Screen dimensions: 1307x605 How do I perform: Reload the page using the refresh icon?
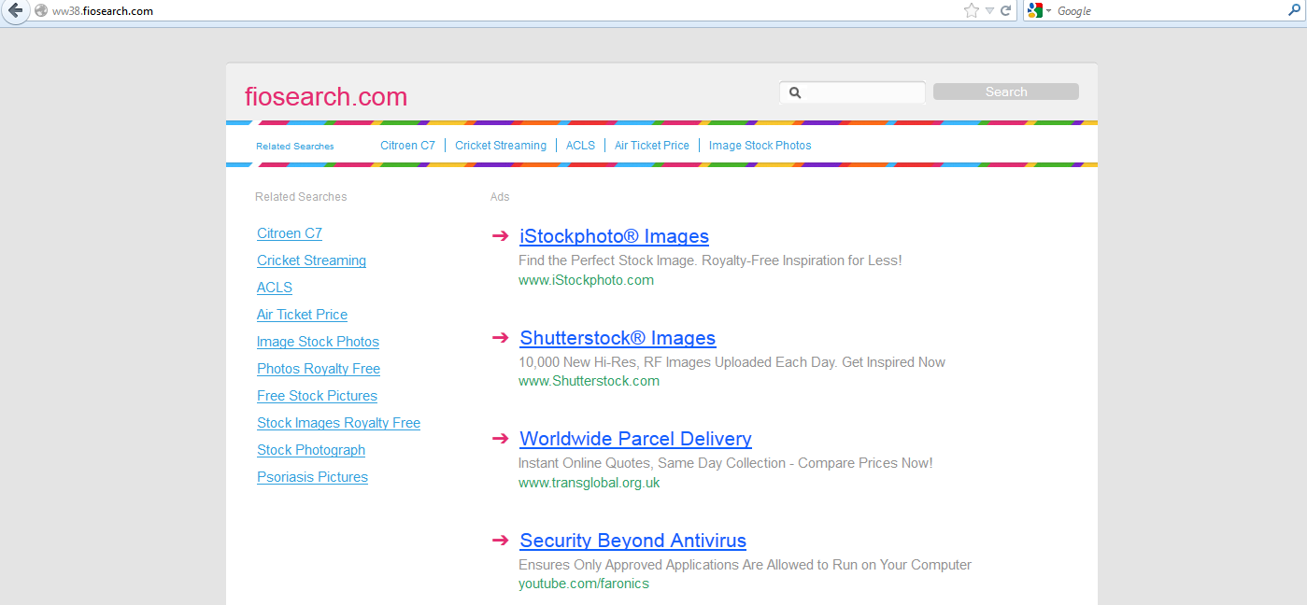point(1006,10)
